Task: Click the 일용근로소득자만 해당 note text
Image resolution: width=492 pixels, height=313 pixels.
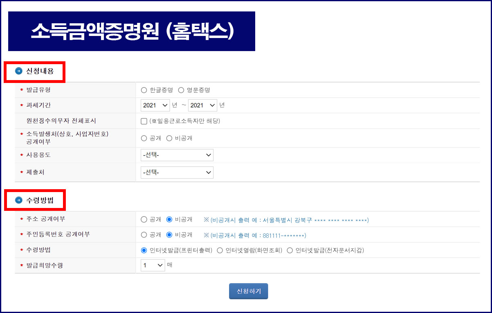Action: (185, 121)
